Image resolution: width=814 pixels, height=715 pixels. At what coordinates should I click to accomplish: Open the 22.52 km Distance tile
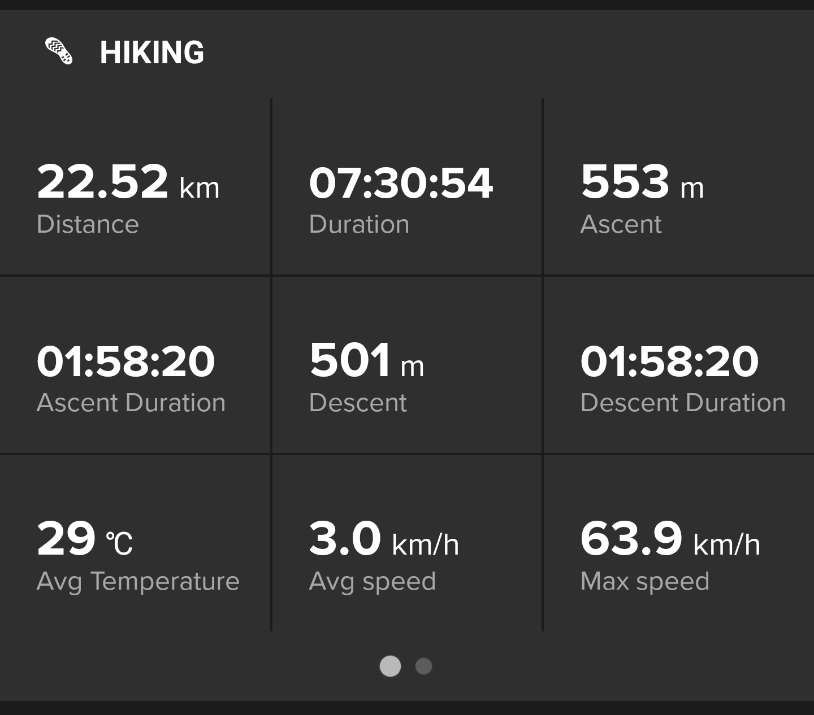click(135, 186)
